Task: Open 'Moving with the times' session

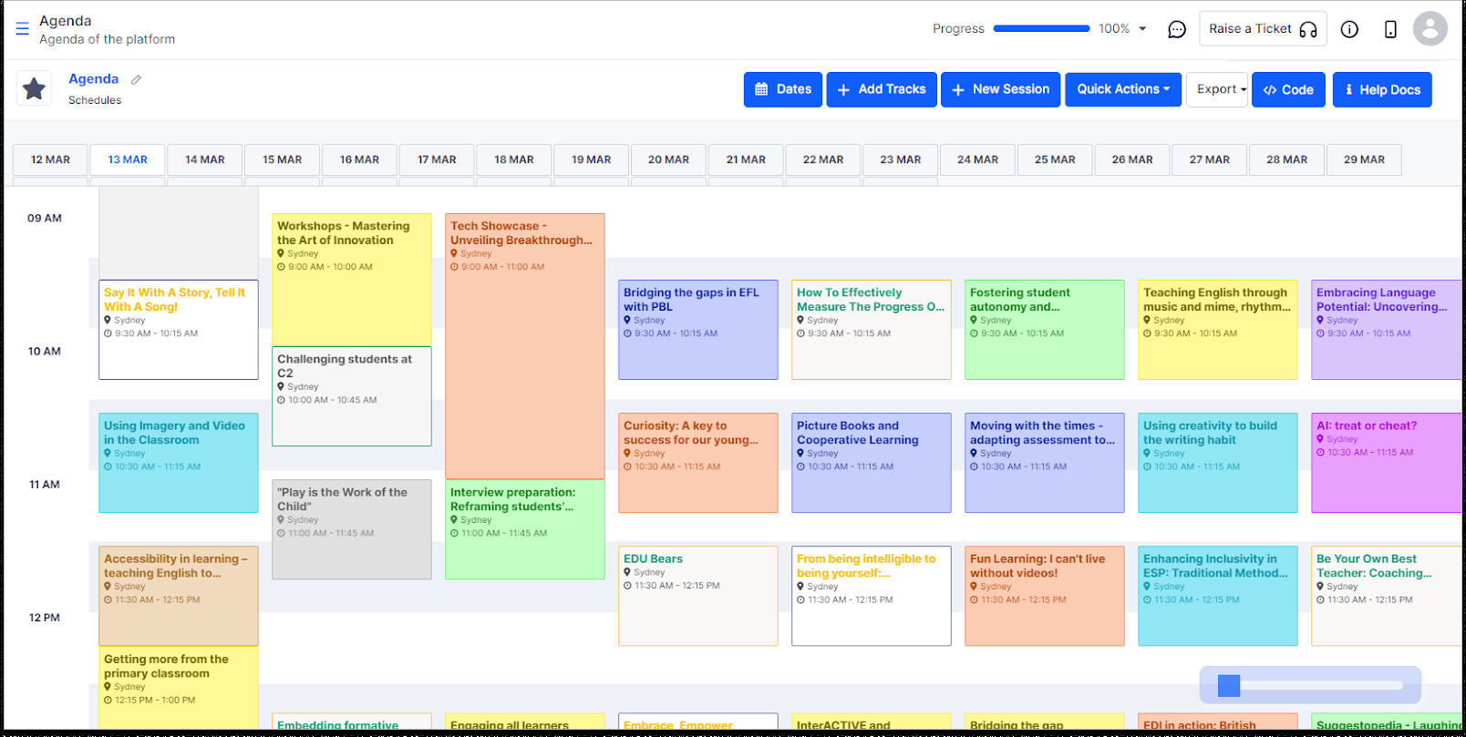Action: pyautogui.click(x=1045, y=463)
